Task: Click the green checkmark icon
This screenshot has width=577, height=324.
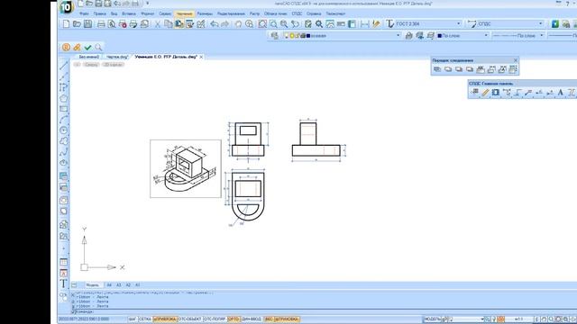Action: pos(87,48)
